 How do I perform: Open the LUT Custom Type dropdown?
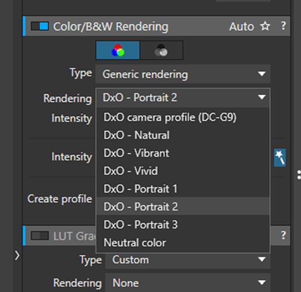pos(188,259)
